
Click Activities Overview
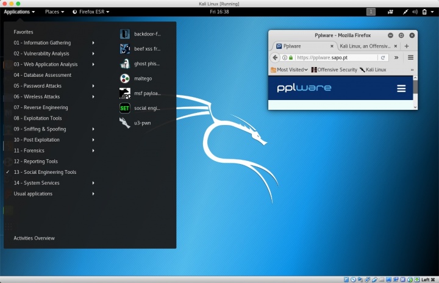tap(34, 238)
